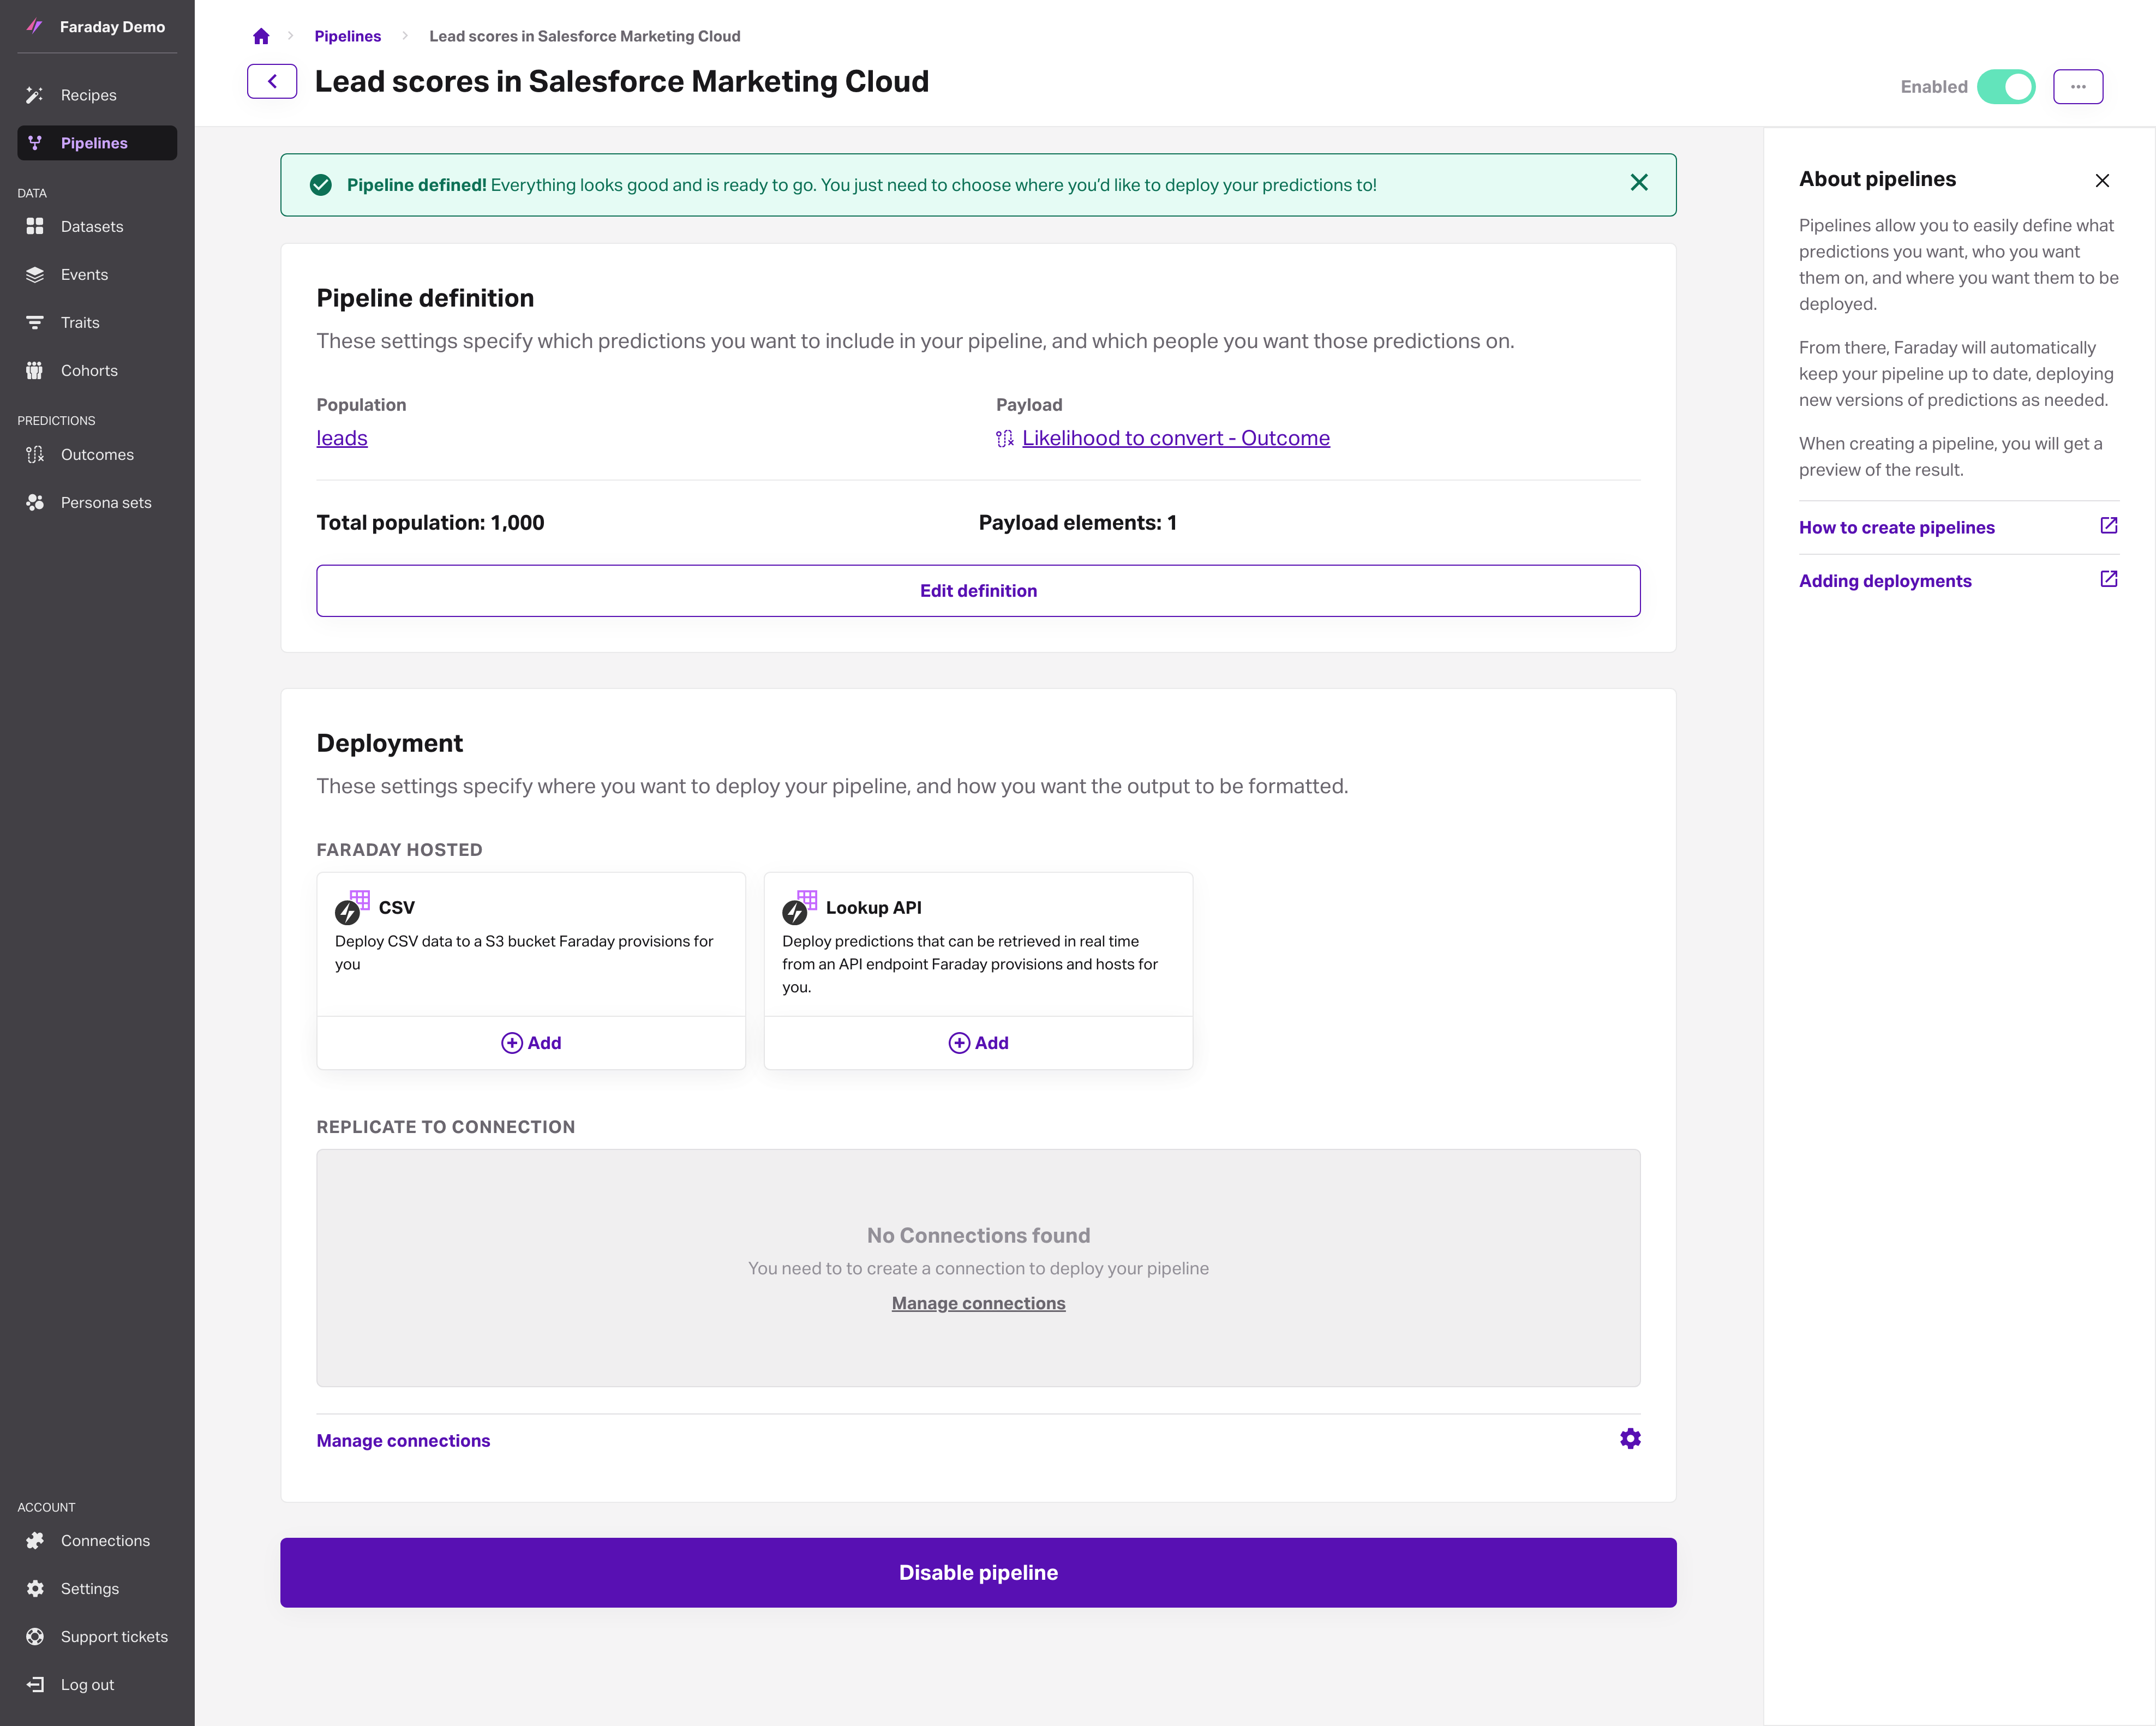Click the Faraday logo icon in sidebar
This screenshot has height=1726, width=2156.
point(34,27)
